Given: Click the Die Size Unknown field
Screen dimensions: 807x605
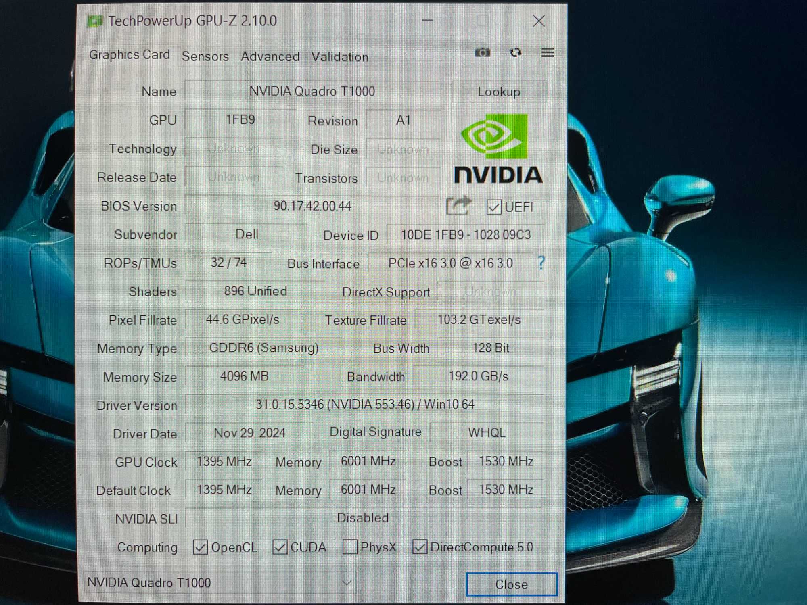Looking at the screenshot, I should [x=403, y=149].
